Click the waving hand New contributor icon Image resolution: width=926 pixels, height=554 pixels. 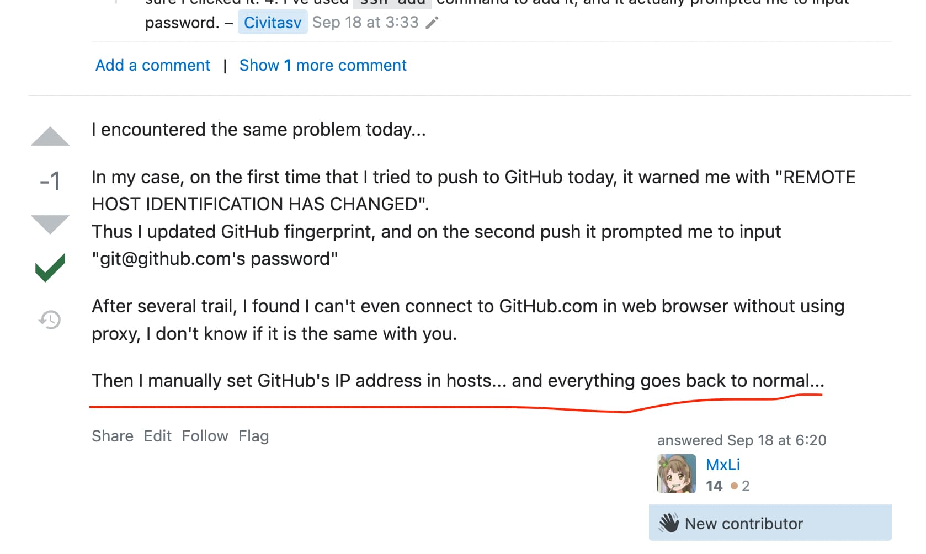(669, 523)
